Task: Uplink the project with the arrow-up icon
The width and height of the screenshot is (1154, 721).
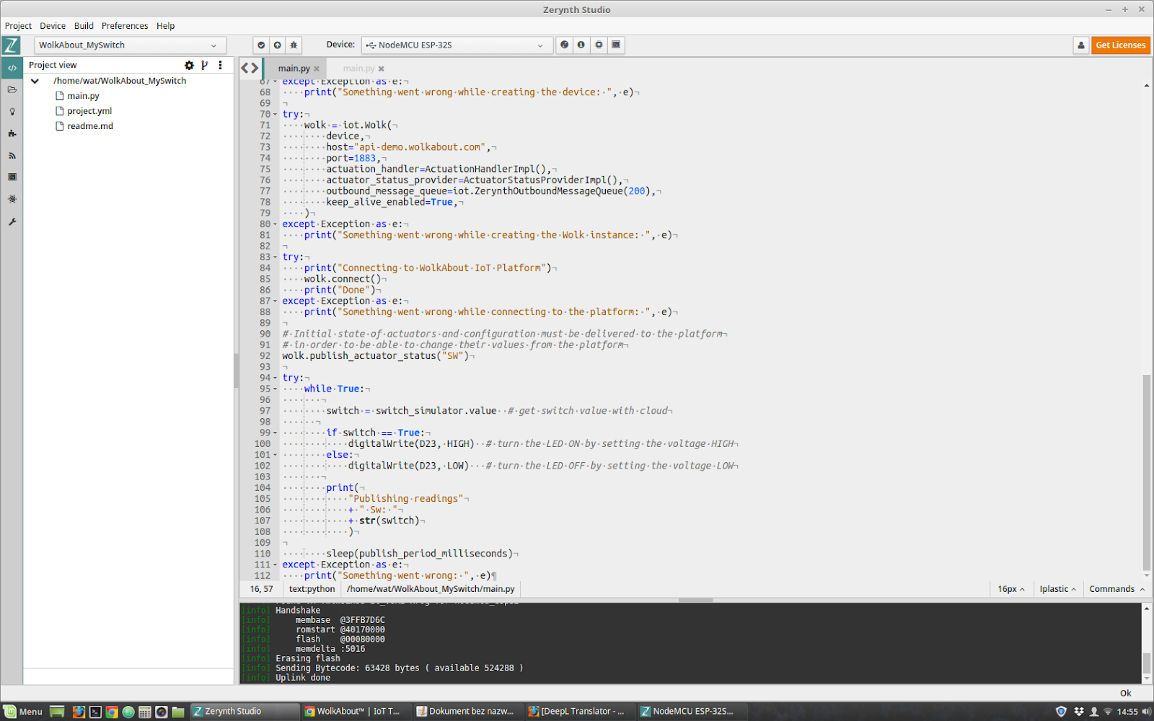Action: pos(278,45)
